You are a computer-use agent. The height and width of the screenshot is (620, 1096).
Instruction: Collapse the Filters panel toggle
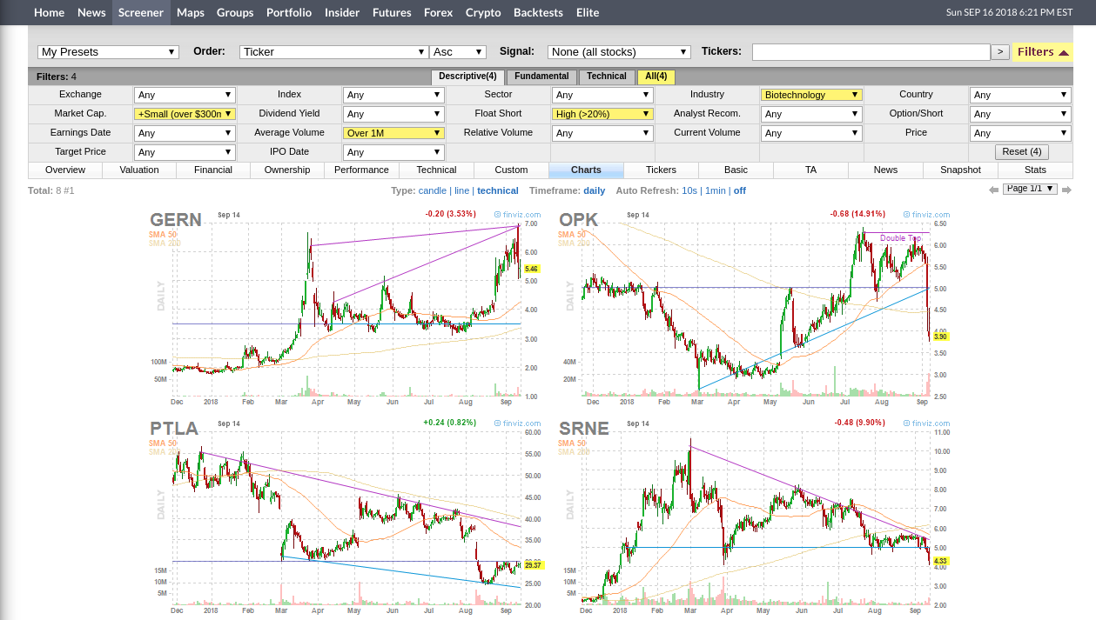pos(1043,52)
